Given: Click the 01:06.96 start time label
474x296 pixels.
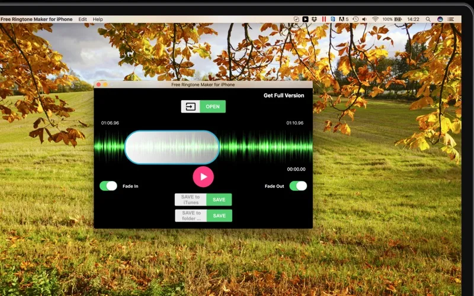Looking at the screenshot, I should click(x=110, y=123).
